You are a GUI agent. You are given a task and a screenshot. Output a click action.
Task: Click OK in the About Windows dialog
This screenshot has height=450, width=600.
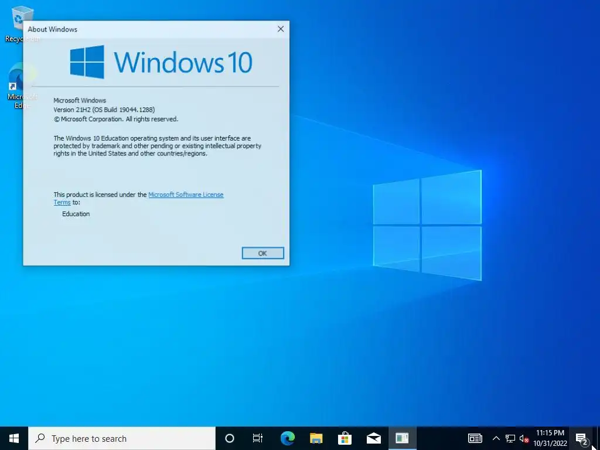262,253
